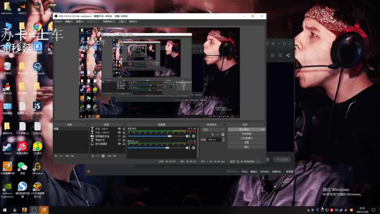Viewport: 380px width, 214px height.
Task: Remove the selected scene with the minus icon
Action: coord(61,156)
